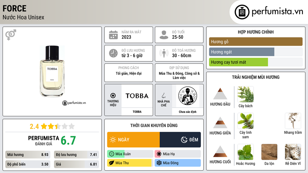The image size is (308, 173).
Task: Open the Rễ Diên Vĩ note image
Action: click(x=293, y=152)
